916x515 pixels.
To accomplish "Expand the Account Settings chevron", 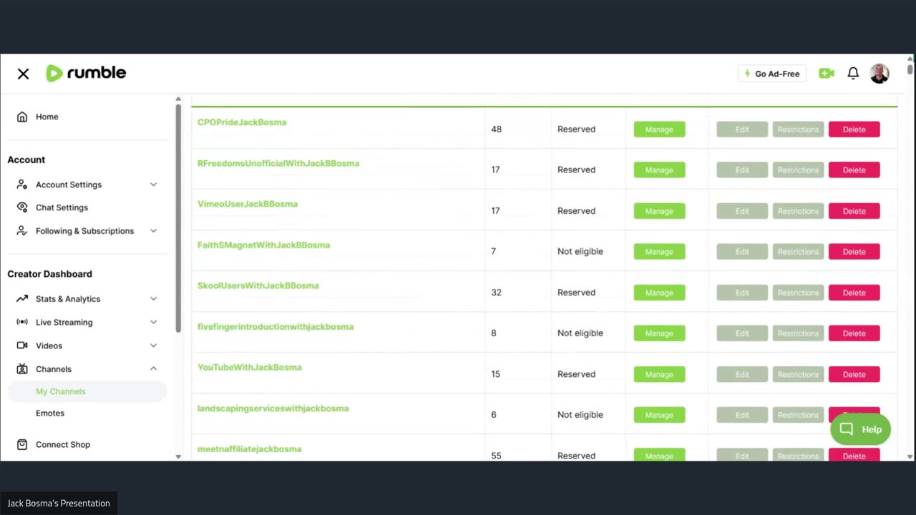I will [x=153, y=185].
